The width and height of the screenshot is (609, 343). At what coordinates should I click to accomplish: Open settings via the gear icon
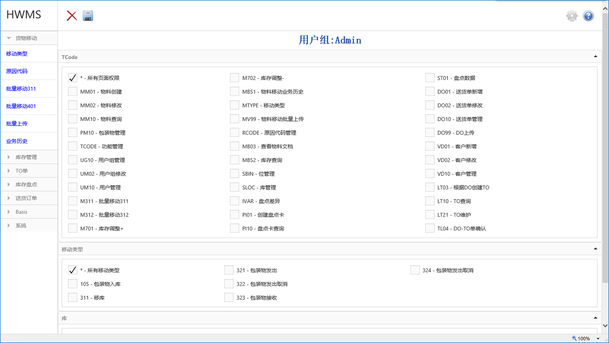(572, 16)
